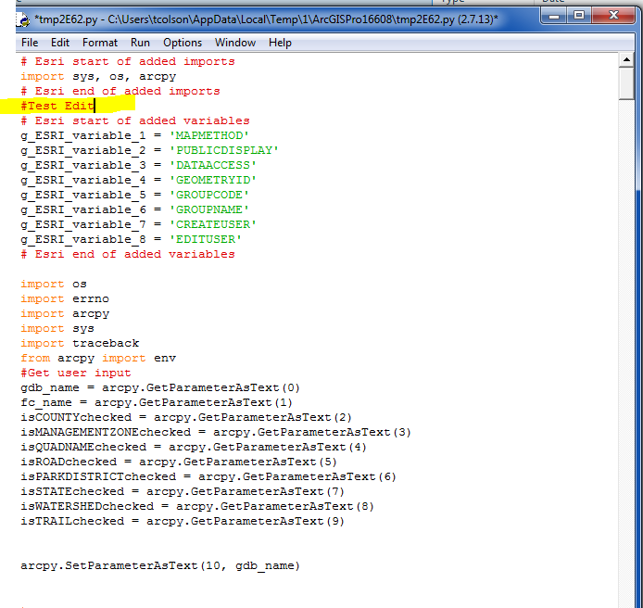Viewport: 643px width, 608px height.
Task: Click the 'GEOMETRYID' string value
Action: tap(213, 180)
